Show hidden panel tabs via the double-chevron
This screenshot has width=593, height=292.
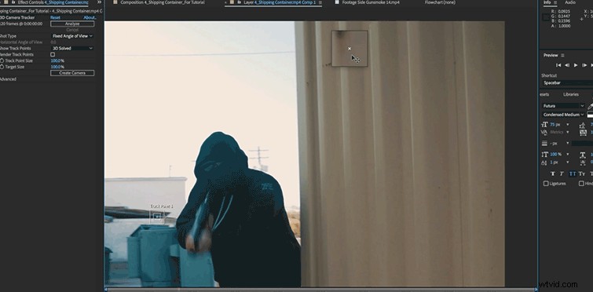(x=100, y=2)
